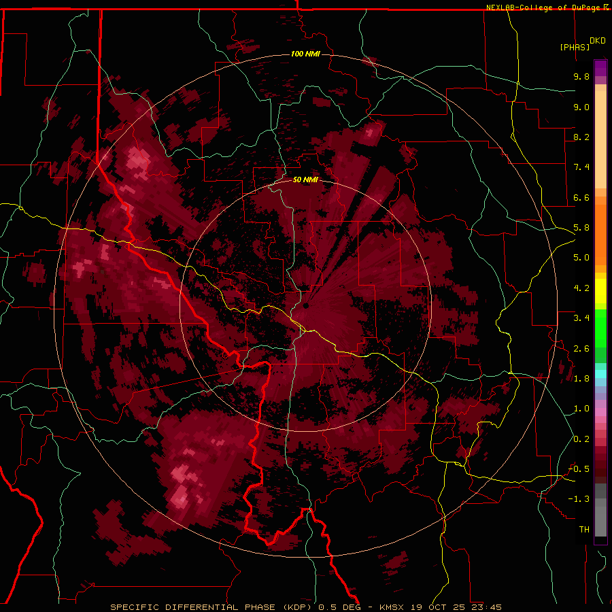Screen dimensions: 612x612
Task: Click the 1.0 value on the scale
Action: point(581,409)
